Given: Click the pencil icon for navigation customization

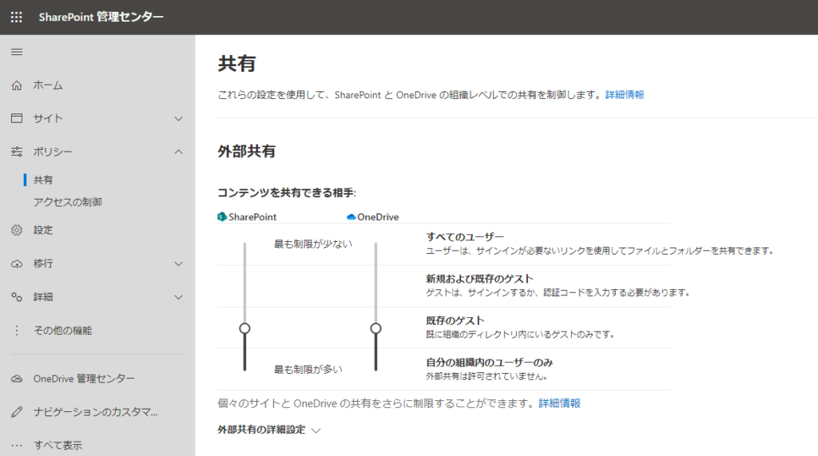Looking at the screenshot, I should point(17,412).
